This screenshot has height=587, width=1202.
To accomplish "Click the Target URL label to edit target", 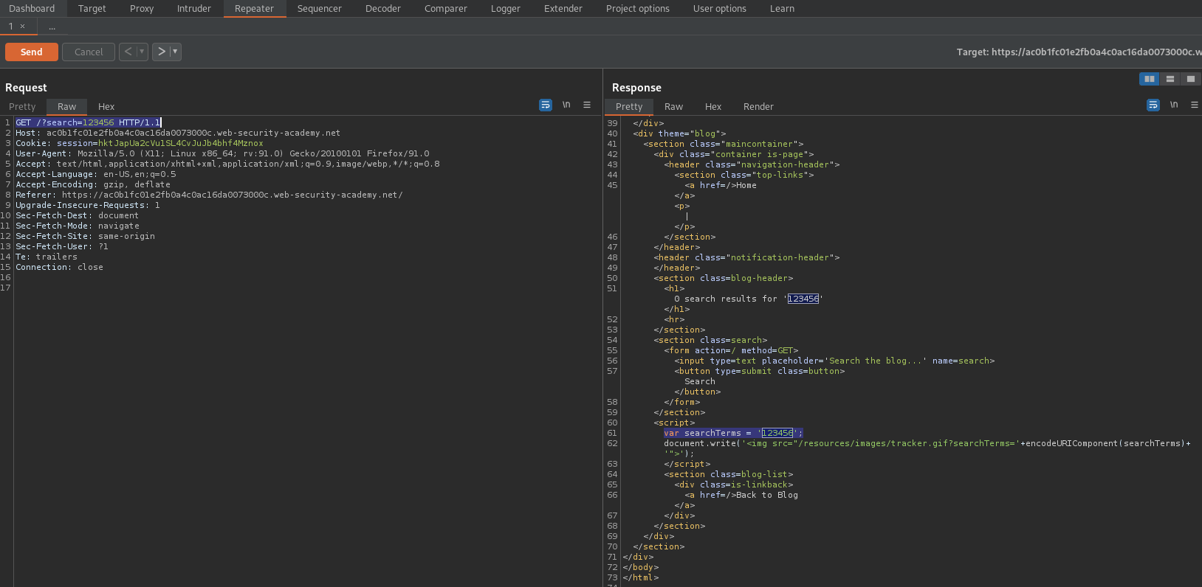I will (x=1079, y=52).
